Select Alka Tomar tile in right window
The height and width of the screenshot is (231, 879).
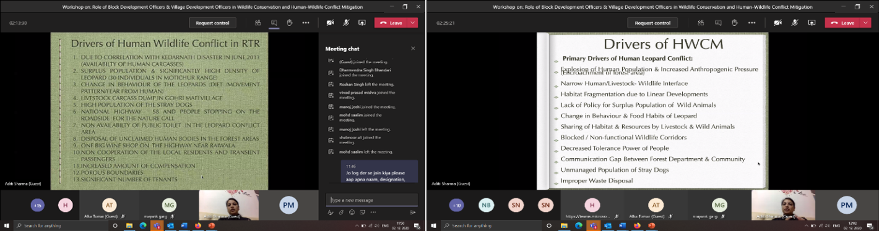tap(656, 205)
